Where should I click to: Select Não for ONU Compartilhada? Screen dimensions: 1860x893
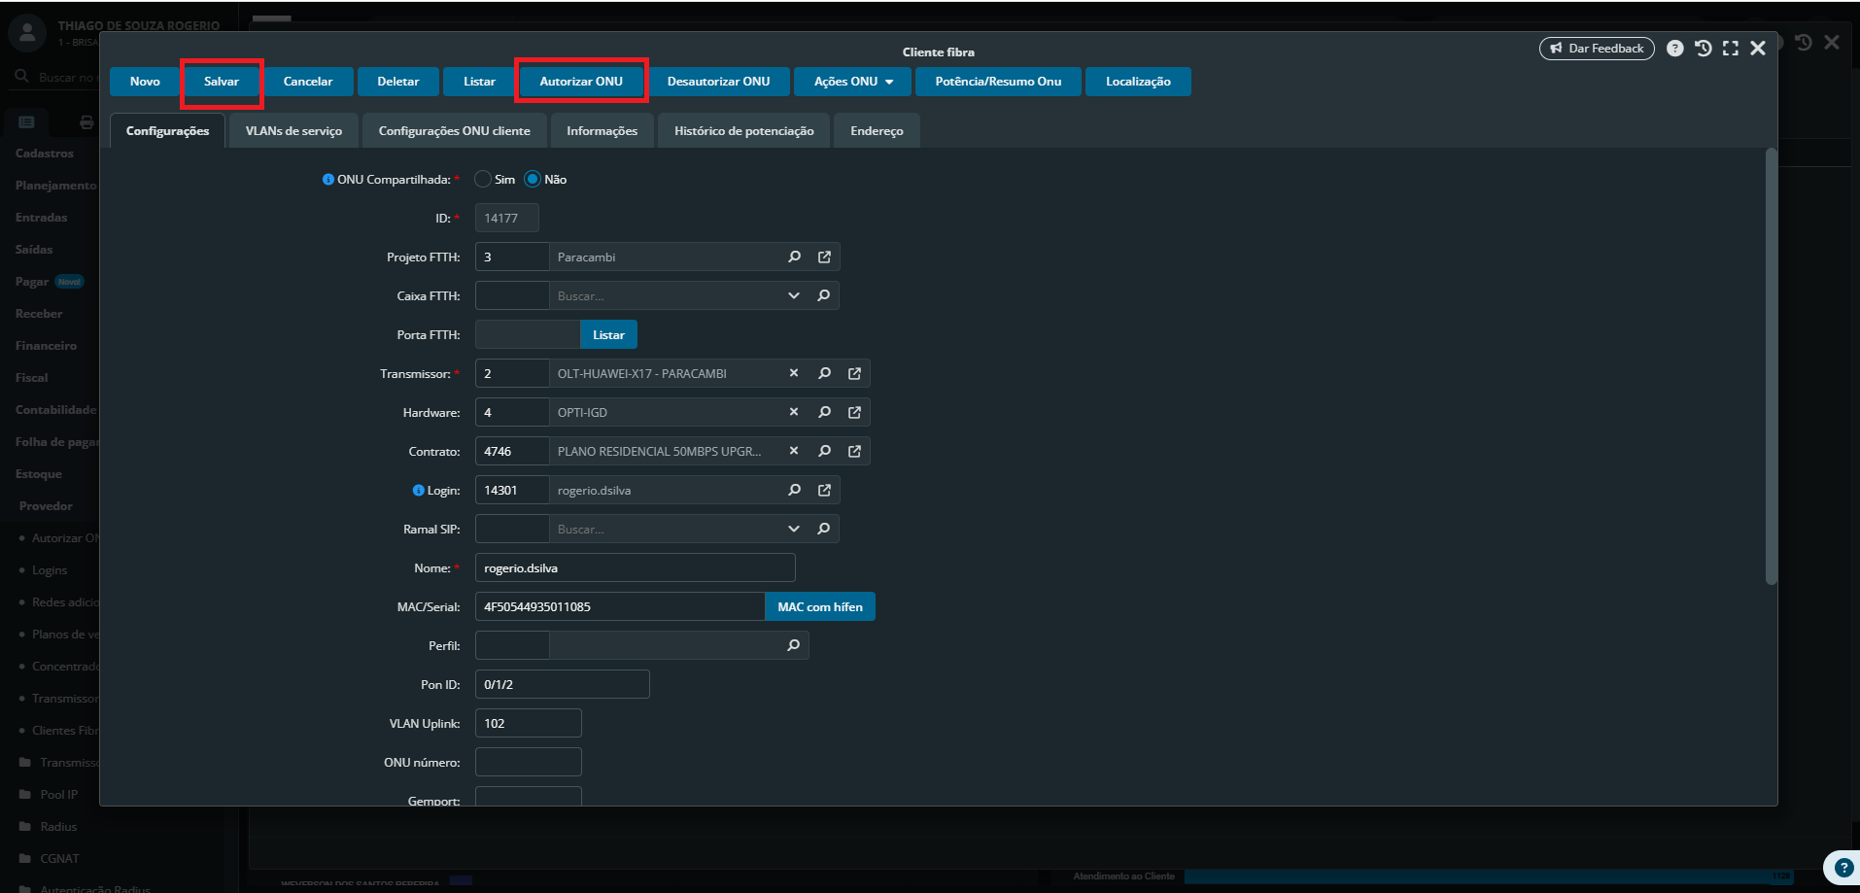point(533,180)
